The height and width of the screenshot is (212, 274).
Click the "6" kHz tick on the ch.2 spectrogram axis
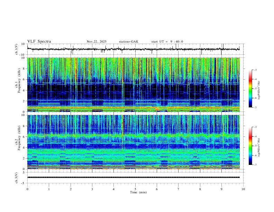(24, 136)
